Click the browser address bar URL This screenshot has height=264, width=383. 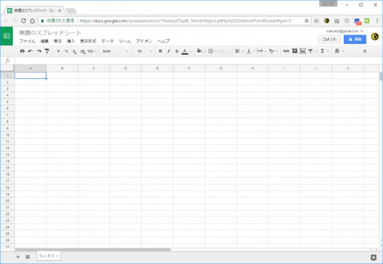[x=185, y=21]
